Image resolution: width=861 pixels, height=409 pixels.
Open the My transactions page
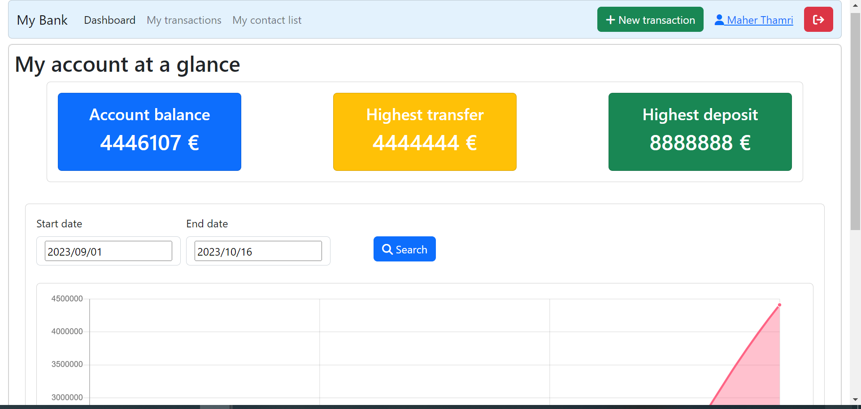184,20
